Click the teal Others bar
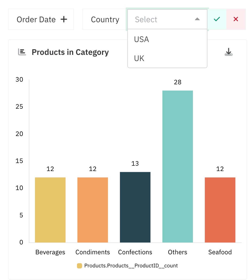This screenshot has width=252, height=280. point(178,166)
